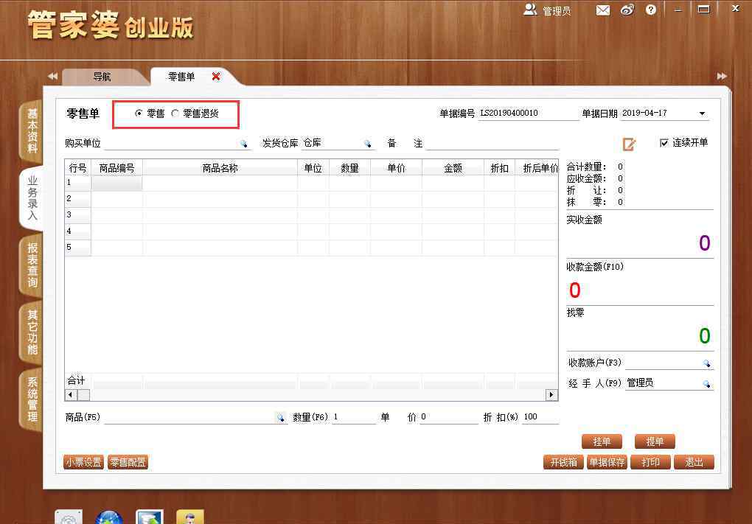
Task: Click the globe icon in bottom dock
Action: [109, 517]
